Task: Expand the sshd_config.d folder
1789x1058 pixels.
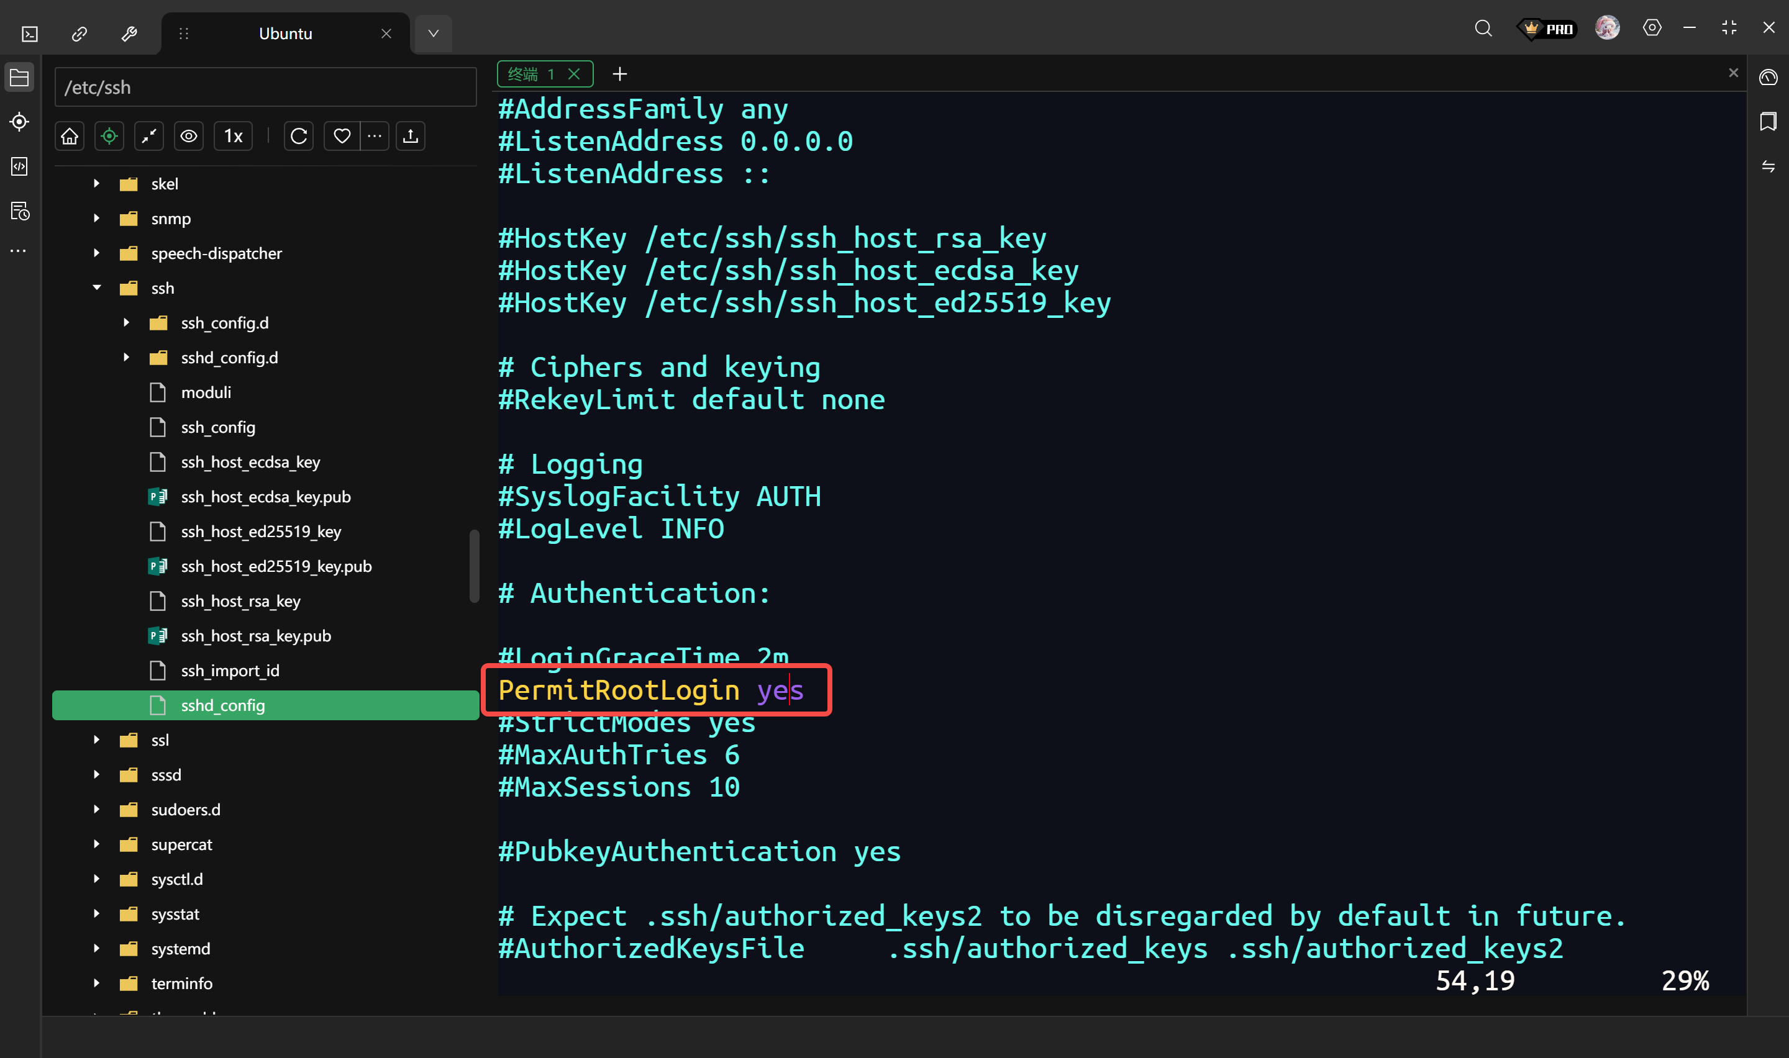Action: click(x=126, y=358)
